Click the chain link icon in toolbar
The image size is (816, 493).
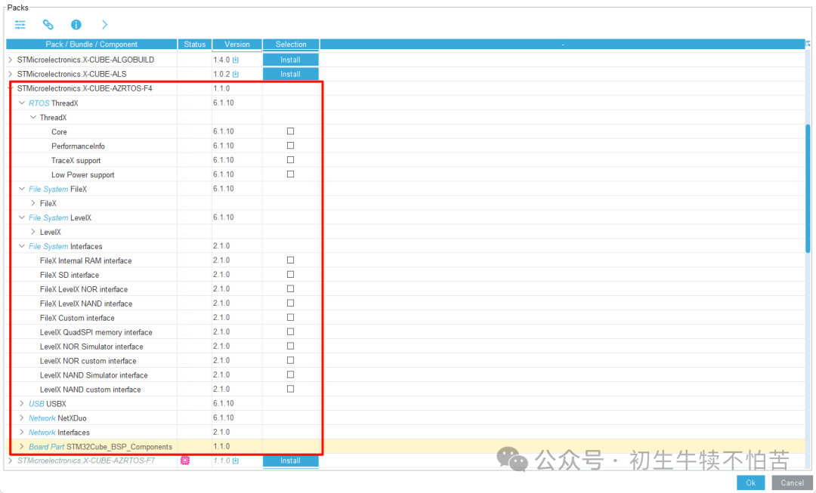48,24
